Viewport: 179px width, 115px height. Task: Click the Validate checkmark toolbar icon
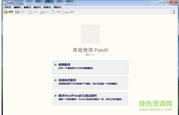tap(30, 12)
